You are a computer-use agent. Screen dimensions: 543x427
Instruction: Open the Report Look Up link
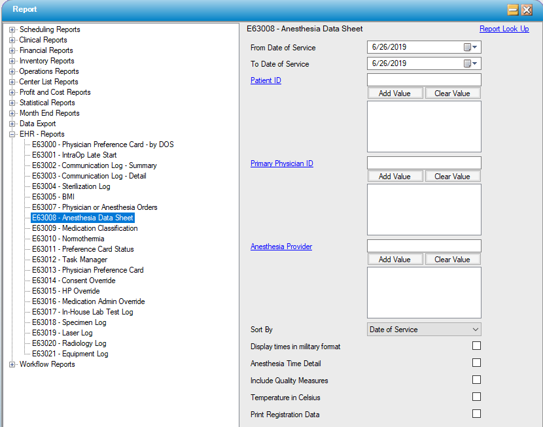pos(504,29)
